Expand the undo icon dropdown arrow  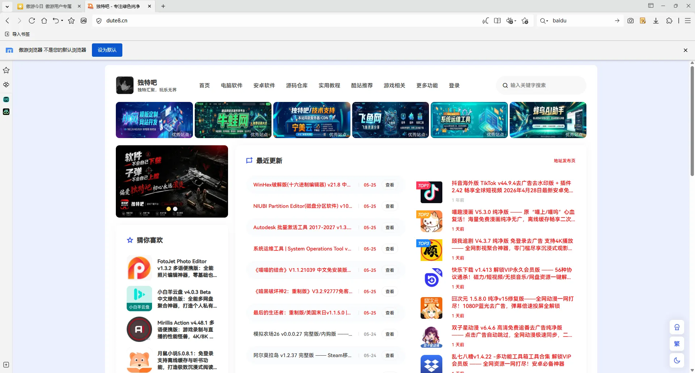pos(62,21)
